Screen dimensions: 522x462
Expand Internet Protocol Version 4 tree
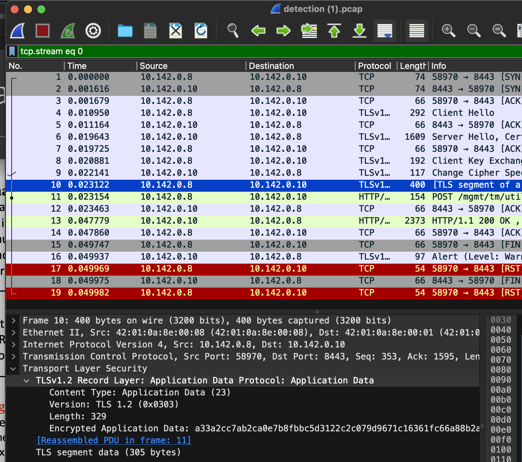[x=14, y=345]
